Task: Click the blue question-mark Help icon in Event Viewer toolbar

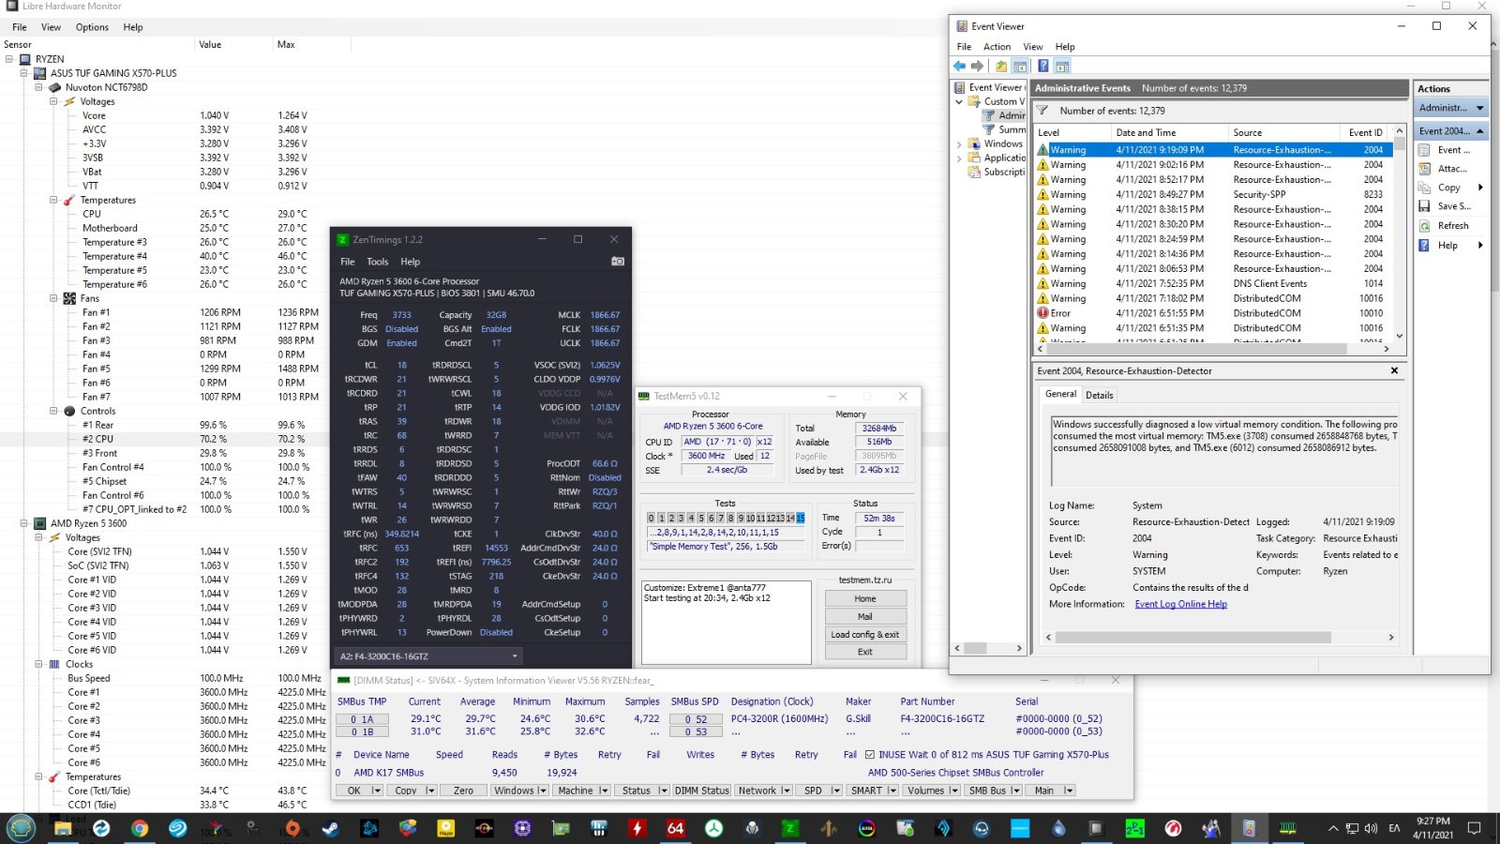Action: 1042,66
